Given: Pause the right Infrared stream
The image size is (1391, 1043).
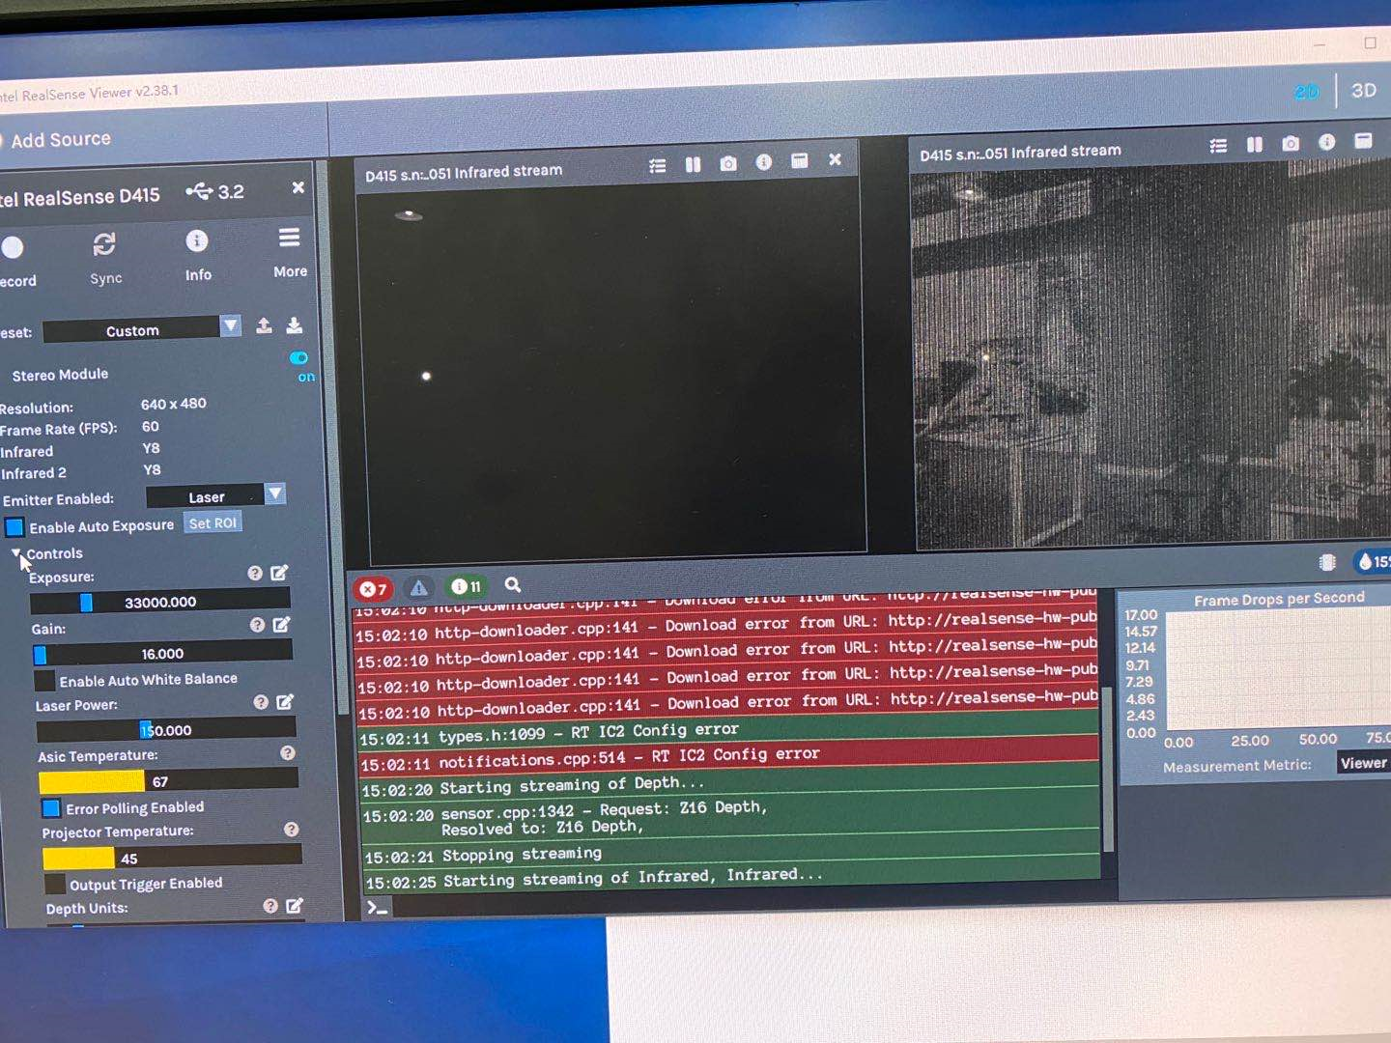Looking at the screenshot, I should pyautogui.click(x=1254, y=145).
